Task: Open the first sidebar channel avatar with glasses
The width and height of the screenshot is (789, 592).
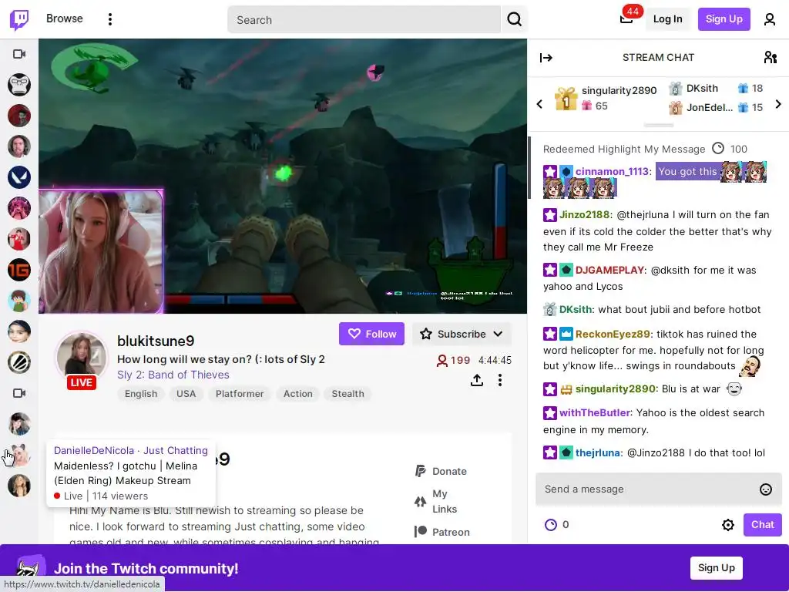Action: tap(19, 85)
